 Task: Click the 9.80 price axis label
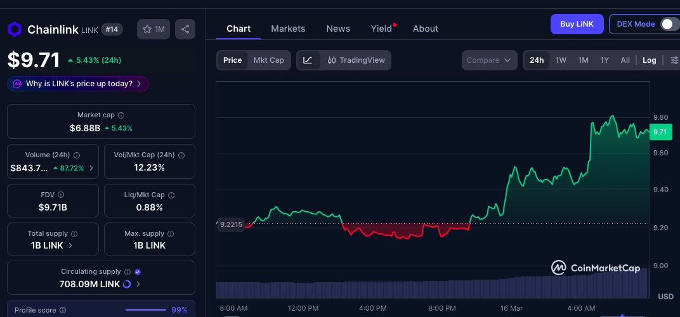[661, 117]
